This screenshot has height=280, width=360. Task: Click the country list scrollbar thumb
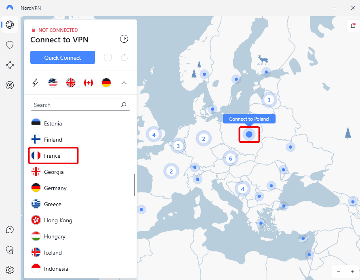click(135, 185)
